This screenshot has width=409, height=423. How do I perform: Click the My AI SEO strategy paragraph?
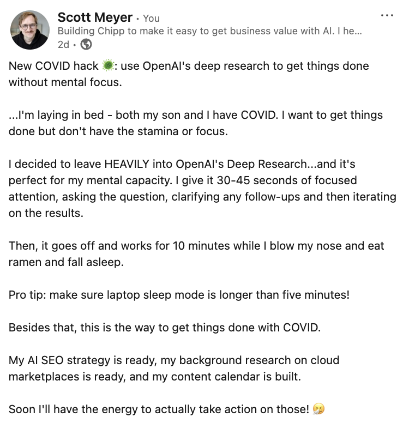click(x=174, y=368)
